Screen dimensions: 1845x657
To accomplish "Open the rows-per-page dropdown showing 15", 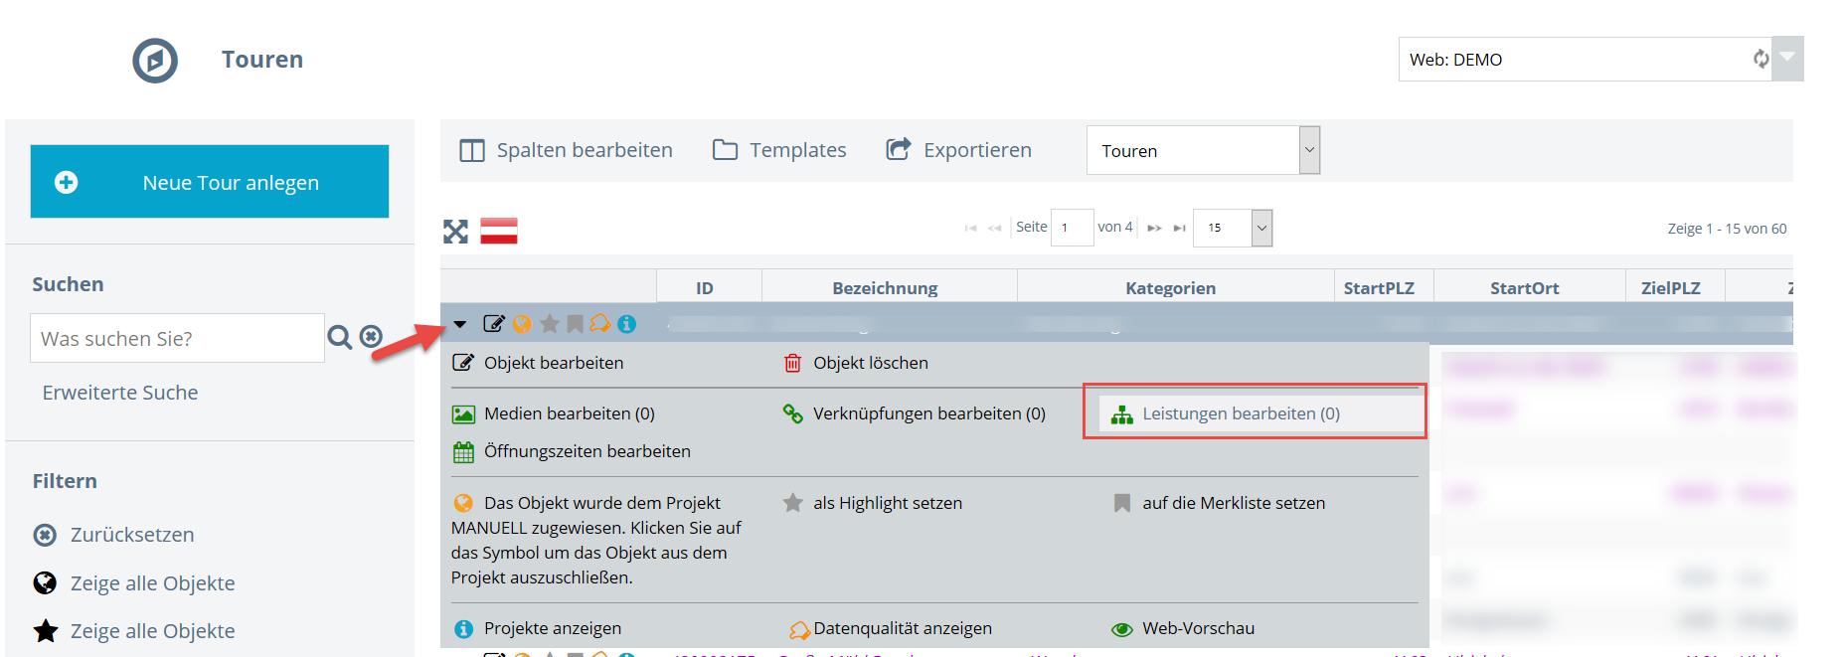I will 1233,228.
